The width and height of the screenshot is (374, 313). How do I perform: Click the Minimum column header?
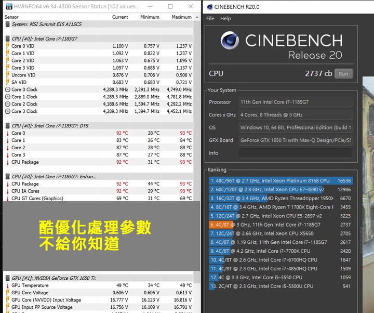(150, 17)
